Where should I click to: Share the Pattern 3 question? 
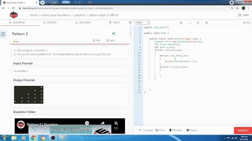click(114, 33)
